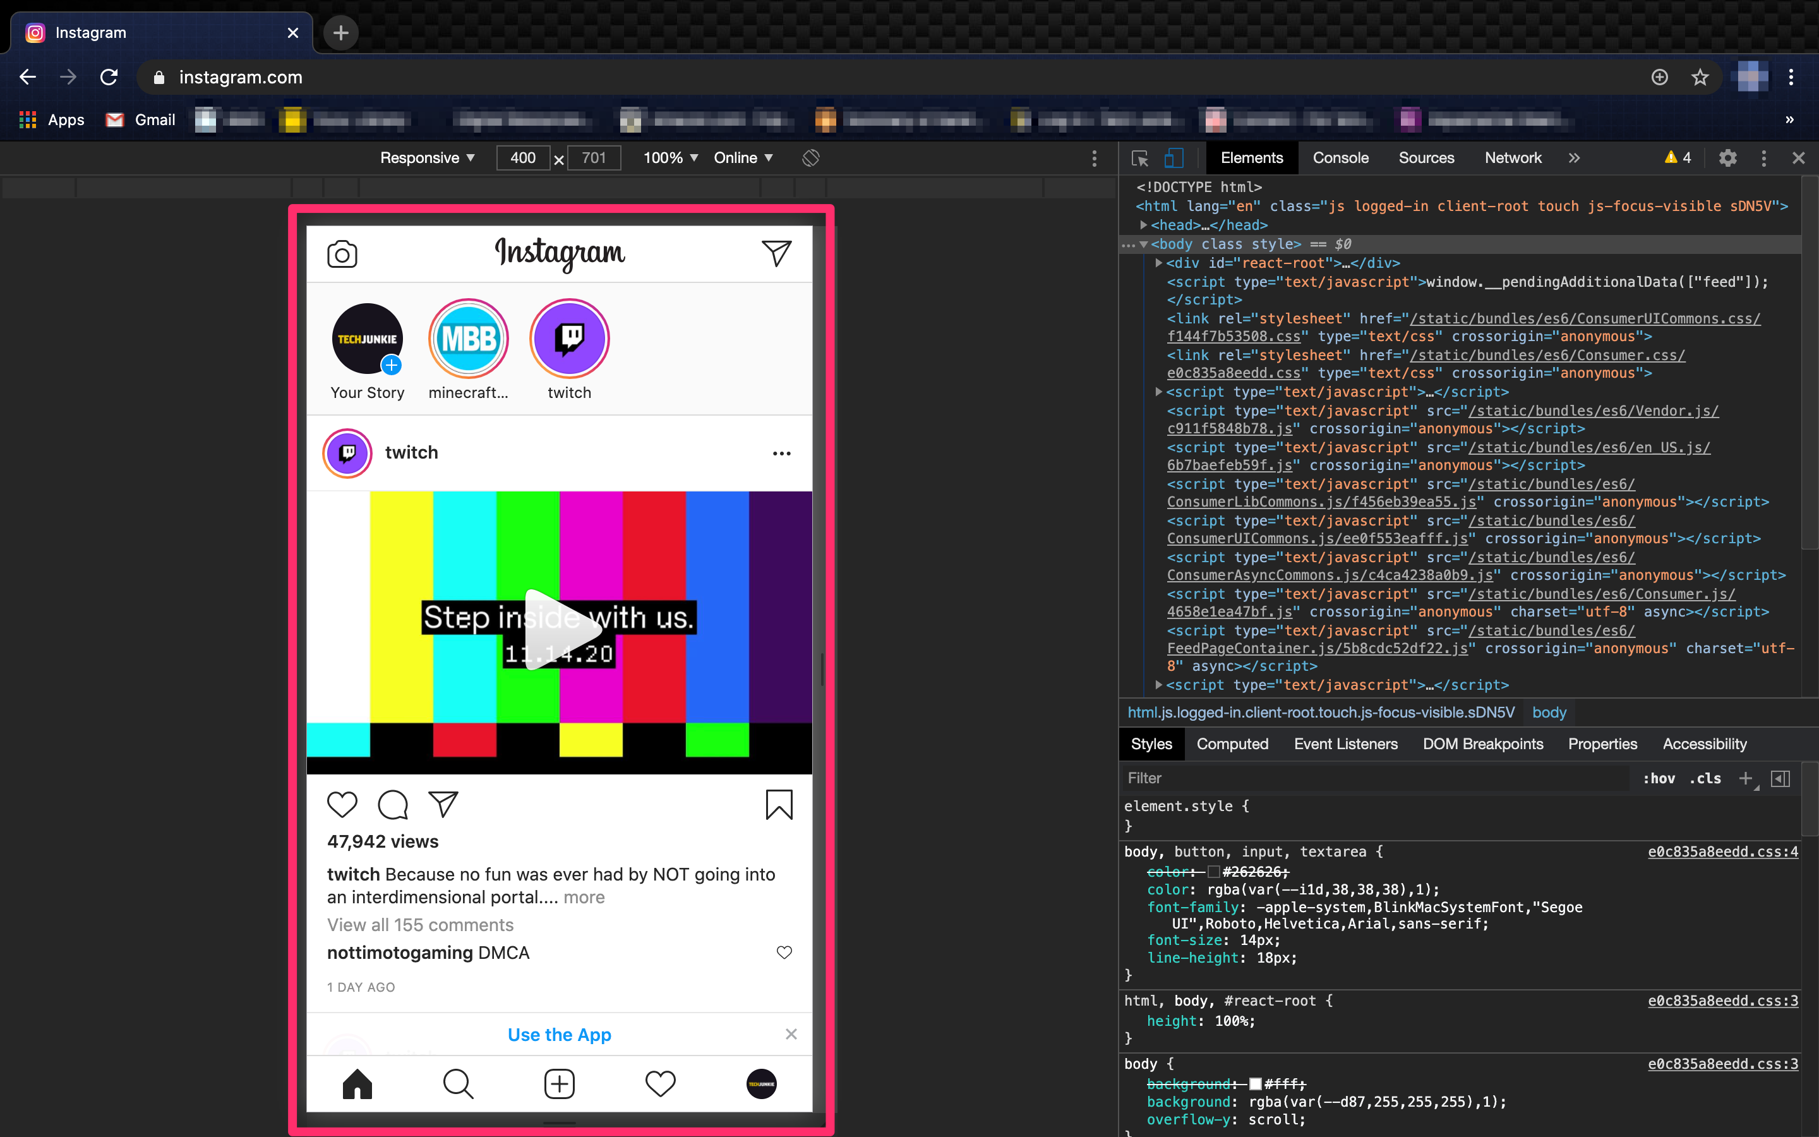Image resolution: width=1819 pixels, height=1137 pixels.
Task: Like the twitch post with heart icon
Action: [342, 805]
